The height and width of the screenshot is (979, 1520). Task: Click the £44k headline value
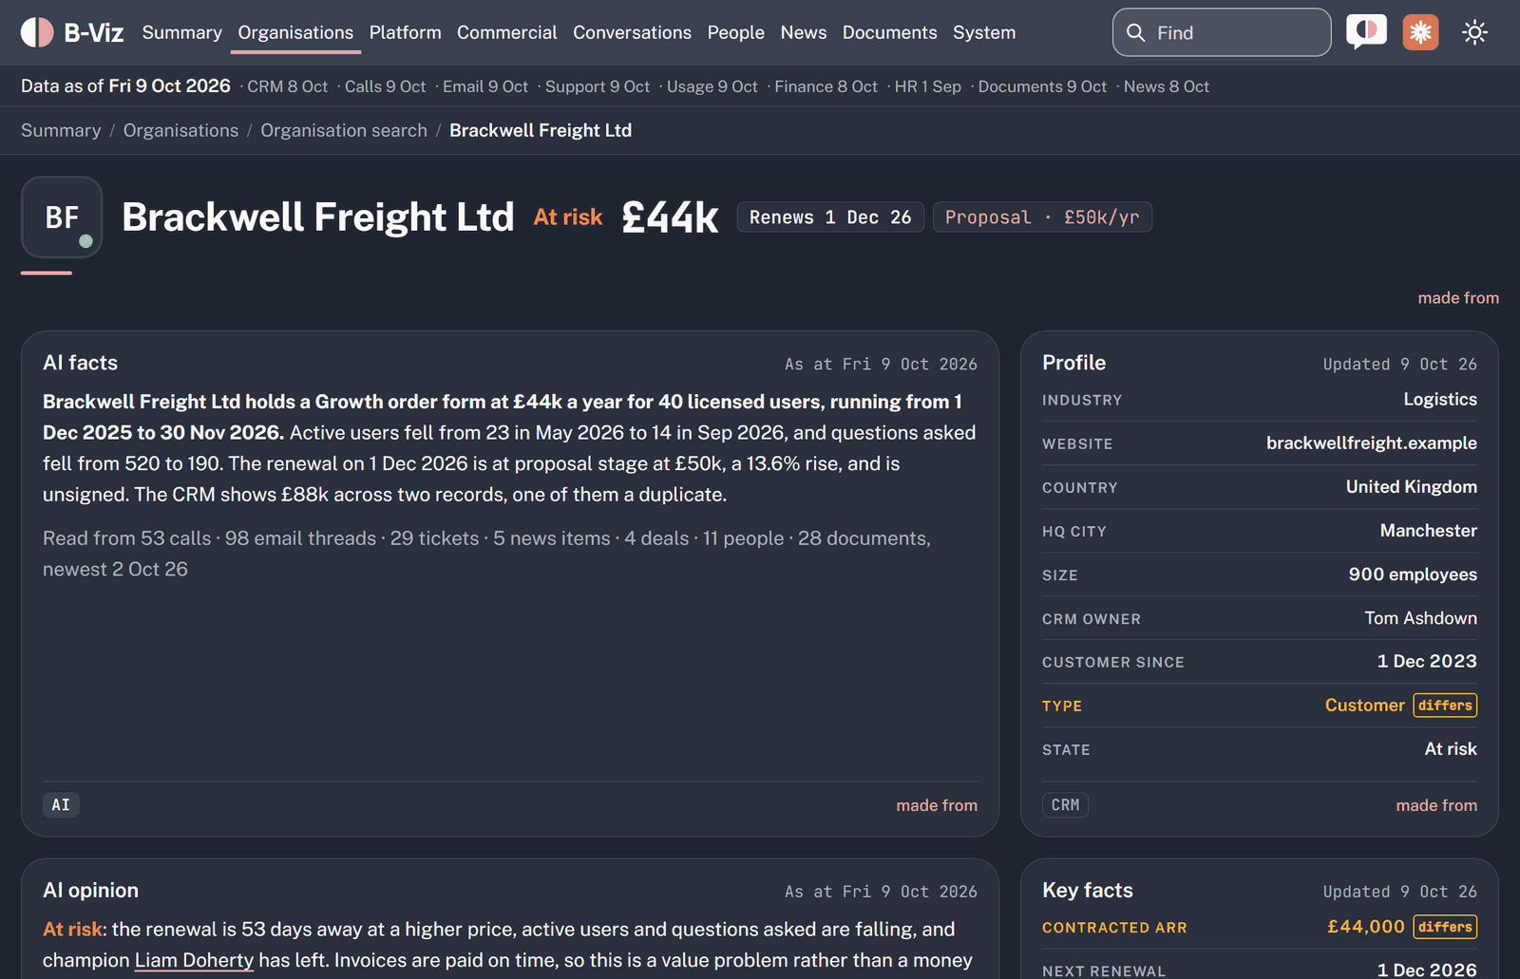(670, 217)
